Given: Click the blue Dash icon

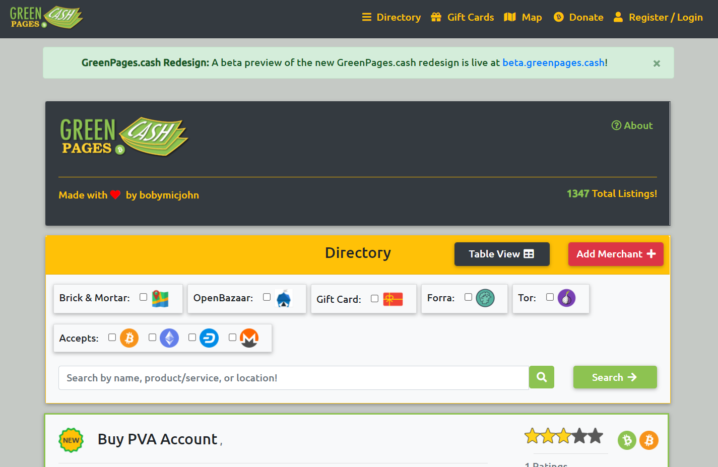Looking at the screenshot, I should 209,338.
